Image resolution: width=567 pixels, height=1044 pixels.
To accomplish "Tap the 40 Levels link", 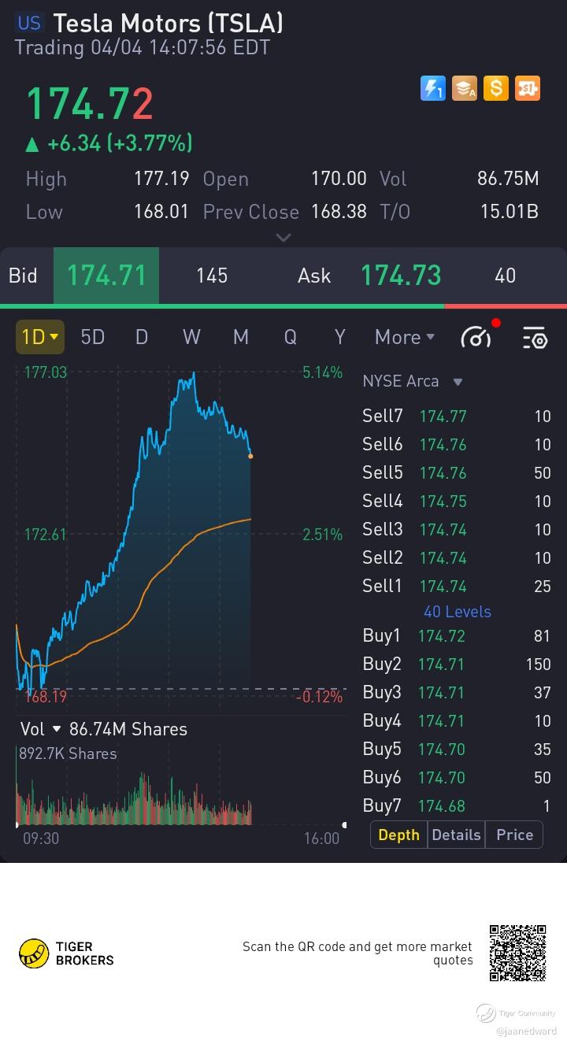I will pyautogui.click(x=458, y=611).
